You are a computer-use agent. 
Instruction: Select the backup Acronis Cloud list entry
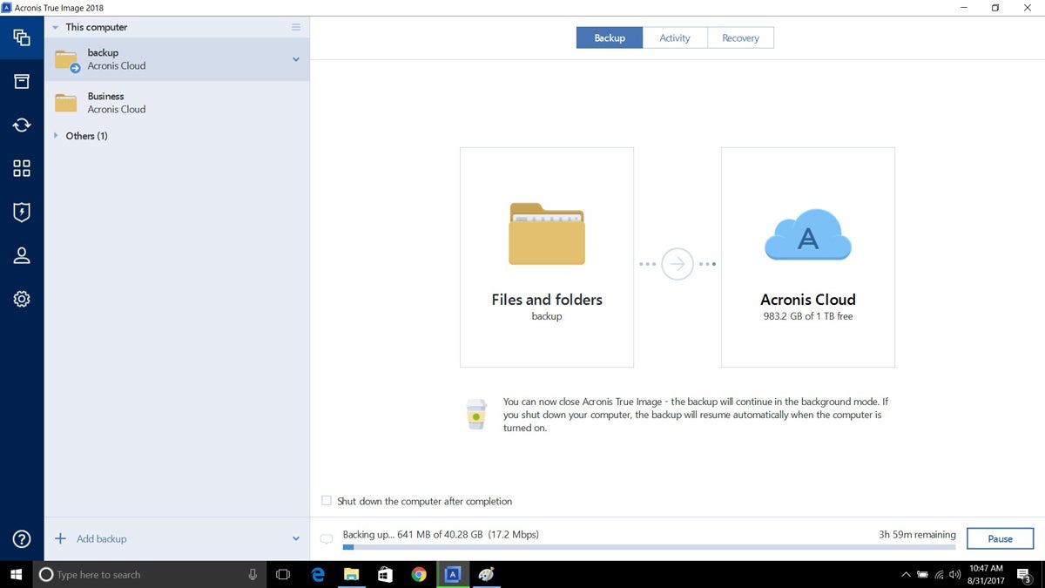177,59
